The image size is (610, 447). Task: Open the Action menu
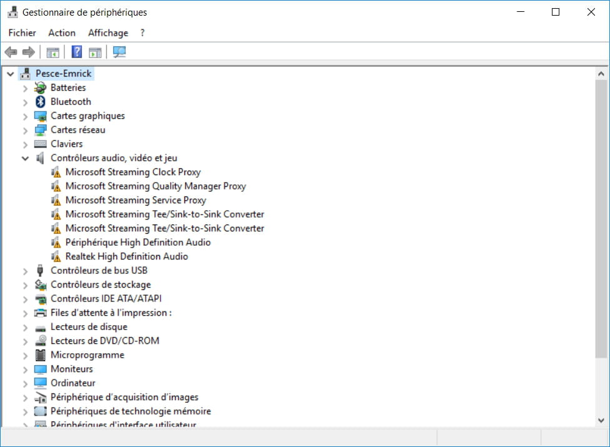(62, 33)
